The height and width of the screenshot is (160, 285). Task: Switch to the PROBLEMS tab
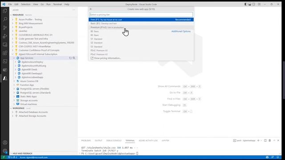pyautogui.click(x=86, y=140)
